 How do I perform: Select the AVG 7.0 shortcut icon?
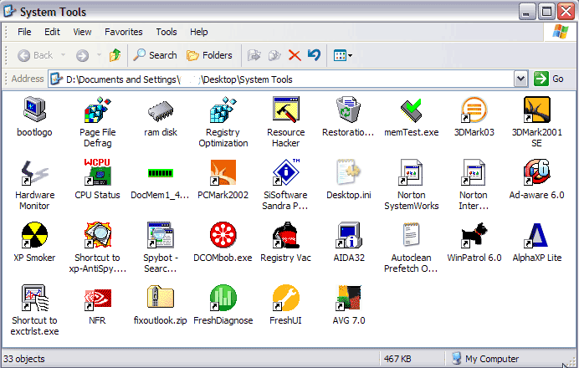point(348,298)
